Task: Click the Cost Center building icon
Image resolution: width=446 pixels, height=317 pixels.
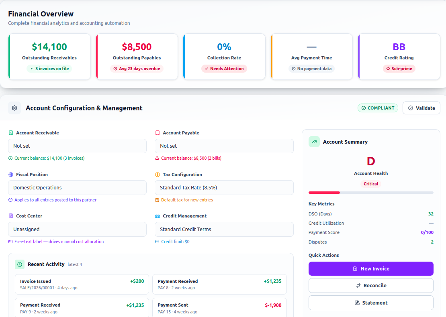Action: (11, 216)
